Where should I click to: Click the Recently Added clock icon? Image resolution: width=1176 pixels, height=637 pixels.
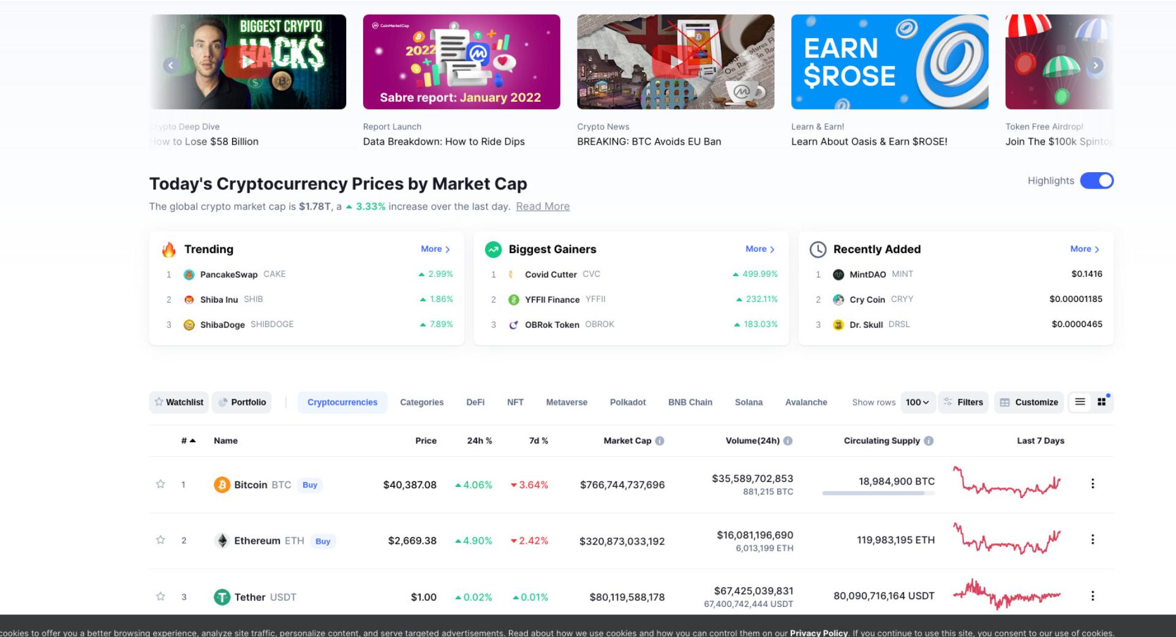click(x=818, y=249)
